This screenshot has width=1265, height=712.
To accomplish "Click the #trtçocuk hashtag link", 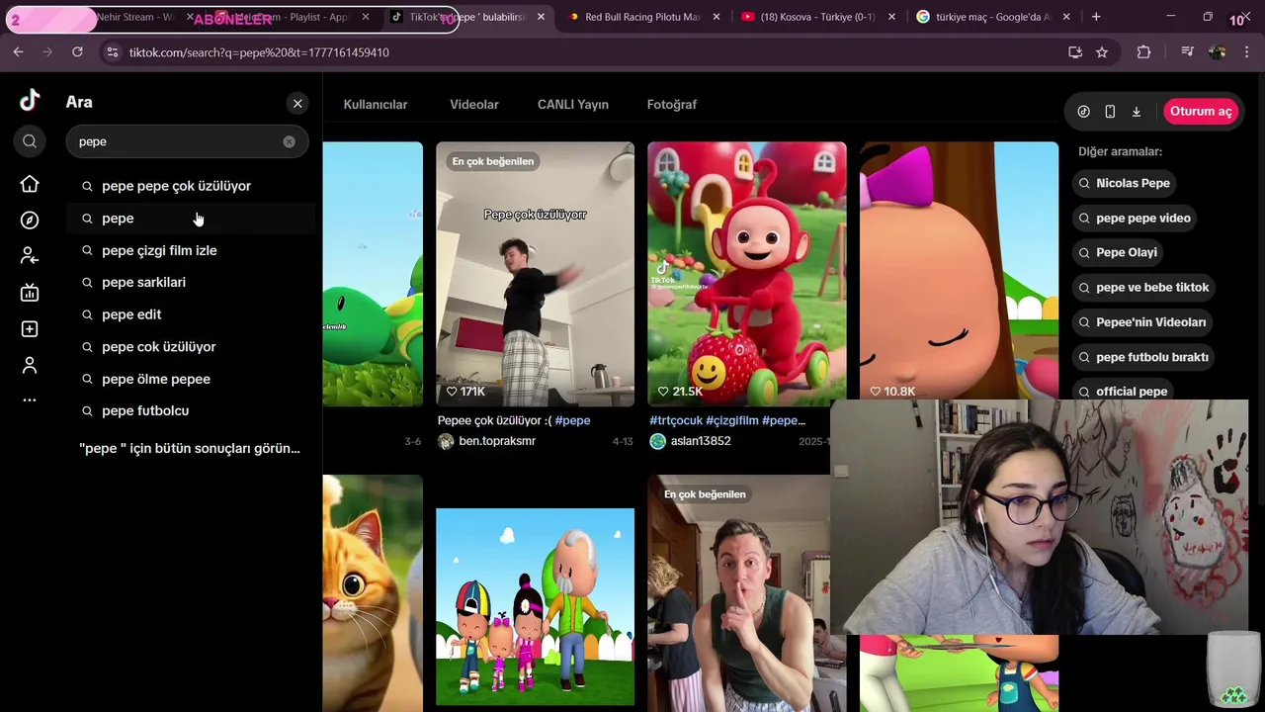I will [676, 420].
